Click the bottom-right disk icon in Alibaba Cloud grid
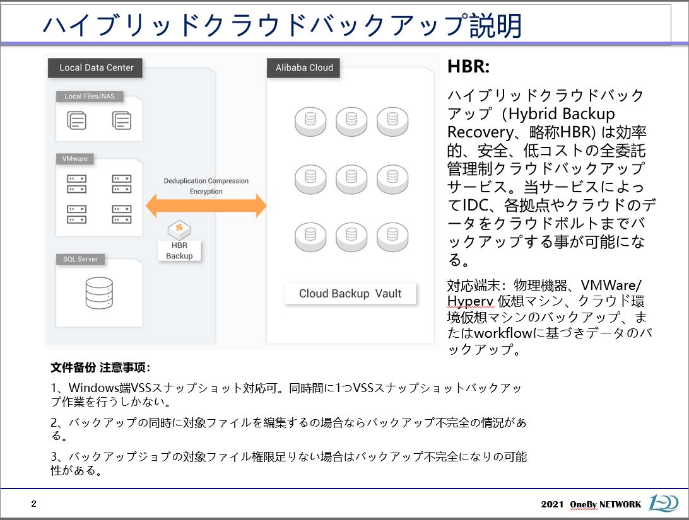Screen dimensions: 689x520 392,237
